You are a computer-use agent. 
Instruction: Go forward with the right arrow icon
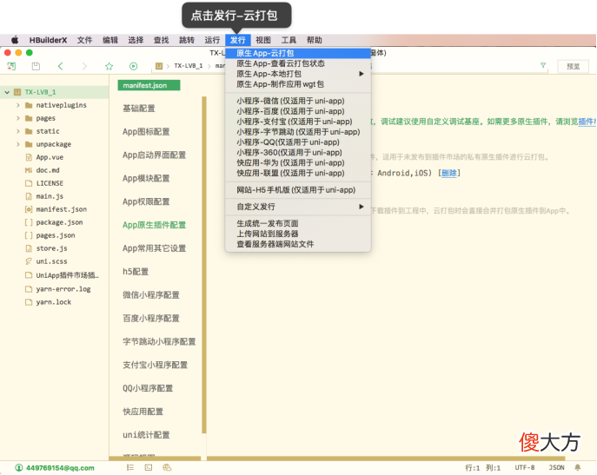point(84,66)
